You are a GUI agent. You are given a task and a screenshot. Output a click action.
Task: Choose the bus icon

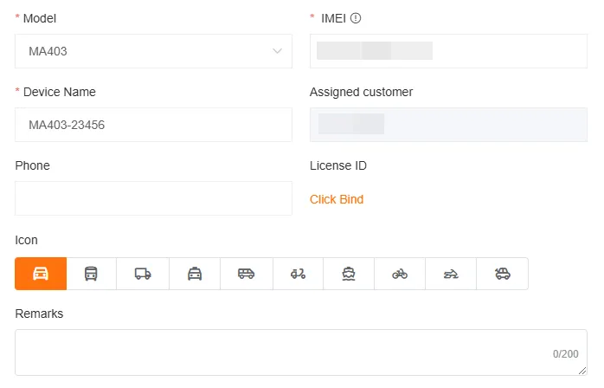click(x=91, y=274)
